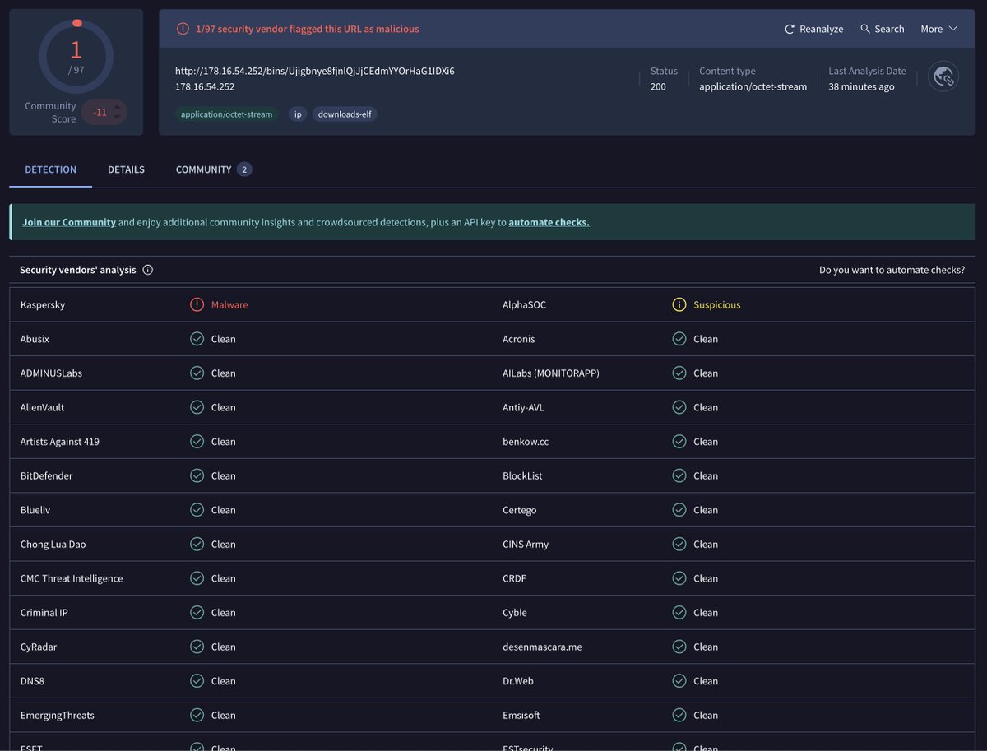The height and width of the screenshot is (751, 987).
Task: Click AlphaSOC's Suspicious warning icon
Action: [679, 304]
